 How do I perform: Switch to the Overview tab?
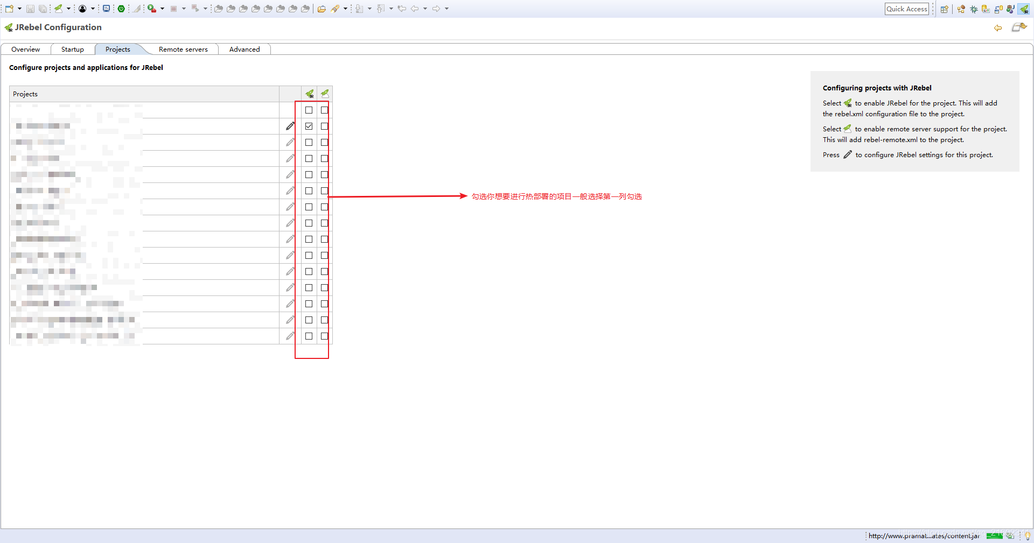pos(25,50)
